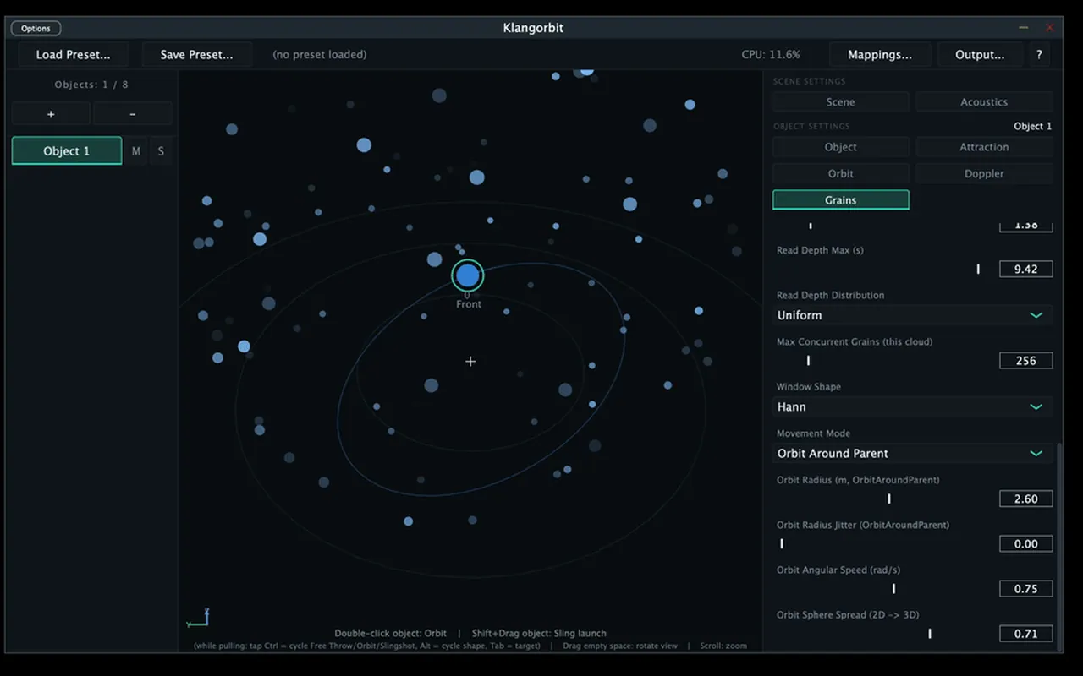Click the center crosshair in the scene view
The height and width of the screenshot is (676, 1083).
pos(470,362)
